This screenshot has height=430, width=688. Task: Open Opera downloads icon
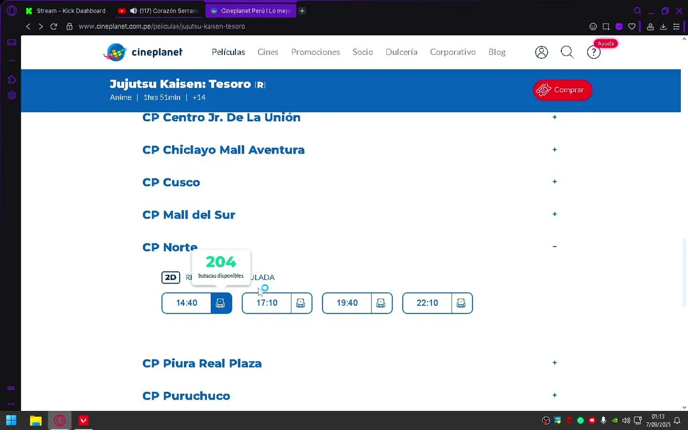[664, 26]
